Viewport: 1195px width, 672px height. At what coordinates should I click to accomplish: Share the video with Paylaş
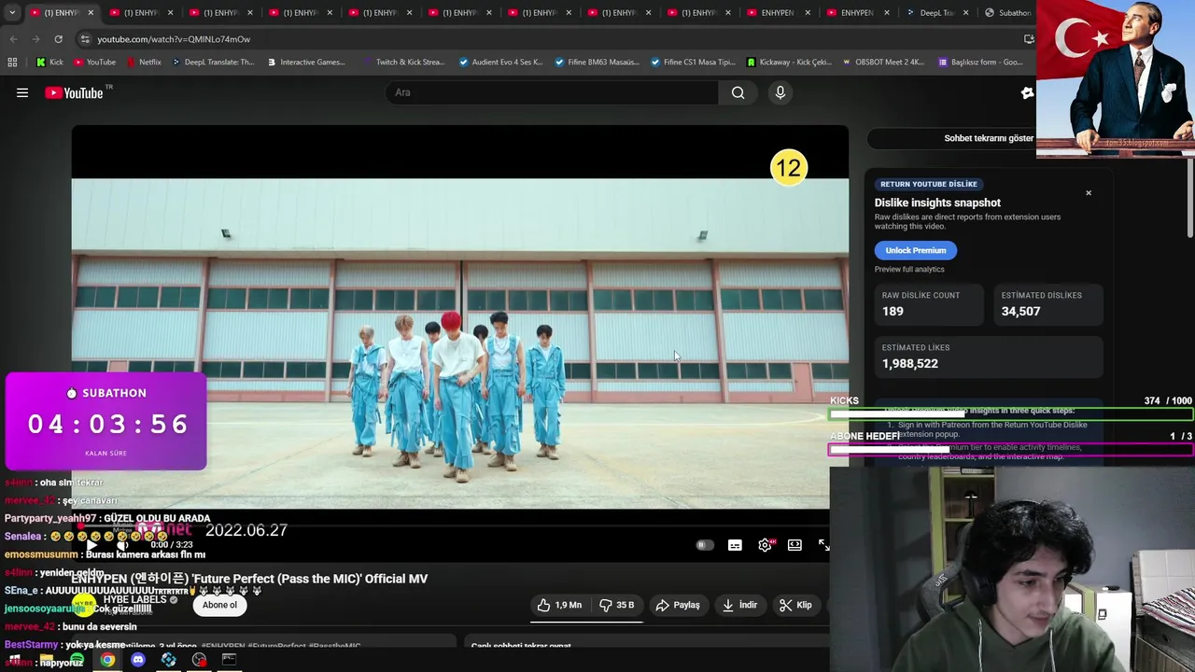[678, 605]
